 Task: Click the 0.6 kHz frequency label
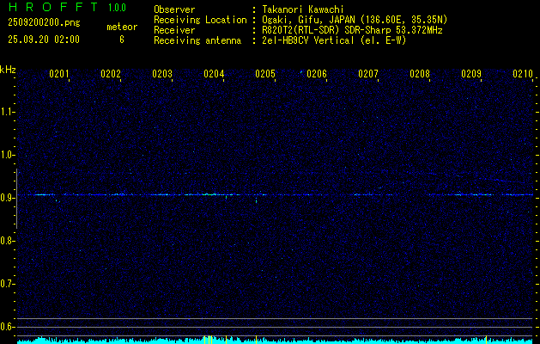pyautogui.click(x=7, y=327)
